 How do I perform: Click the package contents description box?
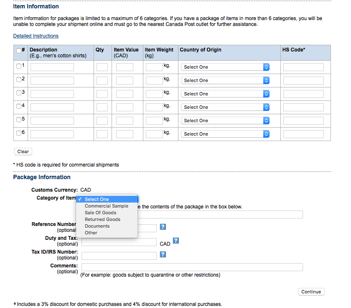click(x=220, y=214)
